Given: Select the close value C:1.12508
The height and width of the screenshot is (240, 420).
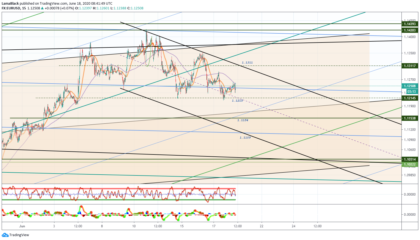Looking at the screenshot, I should click(x=135, y=8).
